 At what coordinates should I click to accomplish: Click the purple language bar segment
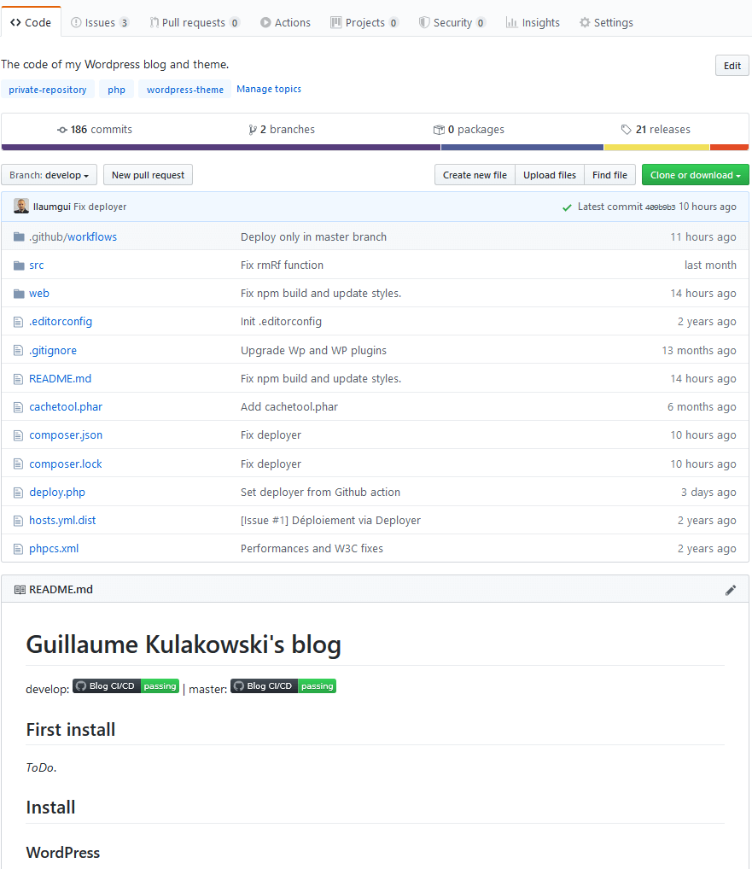point(220,148)
